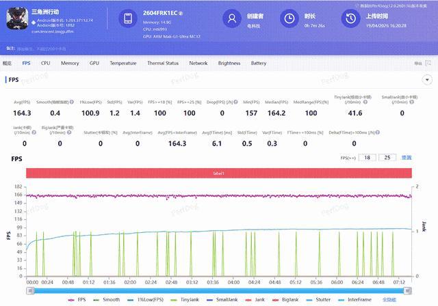Open the Temperature tab
The height and width of the screenshot is (306, 438).
point(123,64)
